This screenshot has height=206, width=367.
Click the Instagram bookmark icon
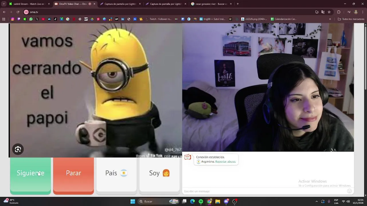click(x=13, y=19)
